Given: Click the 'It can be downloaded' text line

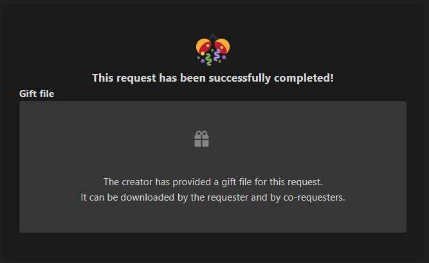Looking at the screenshot, I should [x=213, y=197].
